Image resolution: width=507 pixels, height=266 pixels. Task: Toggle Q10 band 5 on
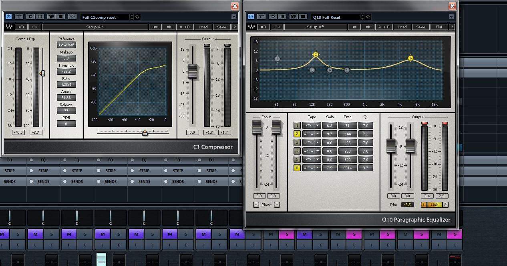(297, 159)
